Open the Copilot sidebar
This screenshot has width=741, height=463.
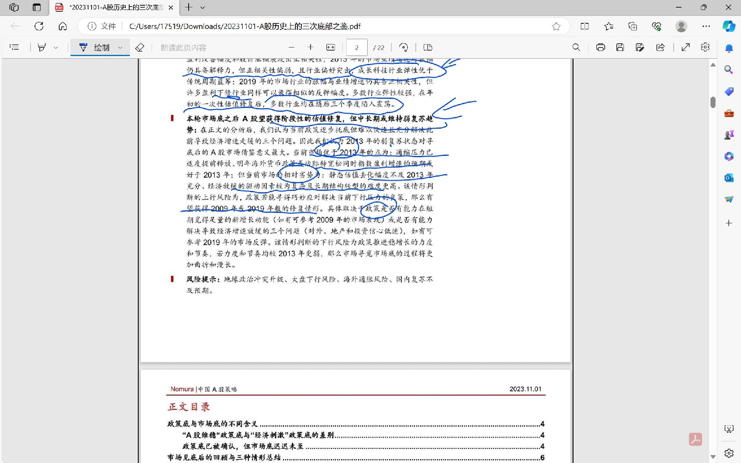(729, 26)
